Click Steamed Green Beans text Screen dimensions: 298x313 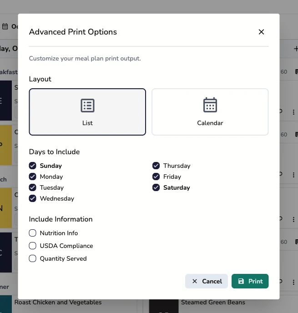(x=213, y=302)
